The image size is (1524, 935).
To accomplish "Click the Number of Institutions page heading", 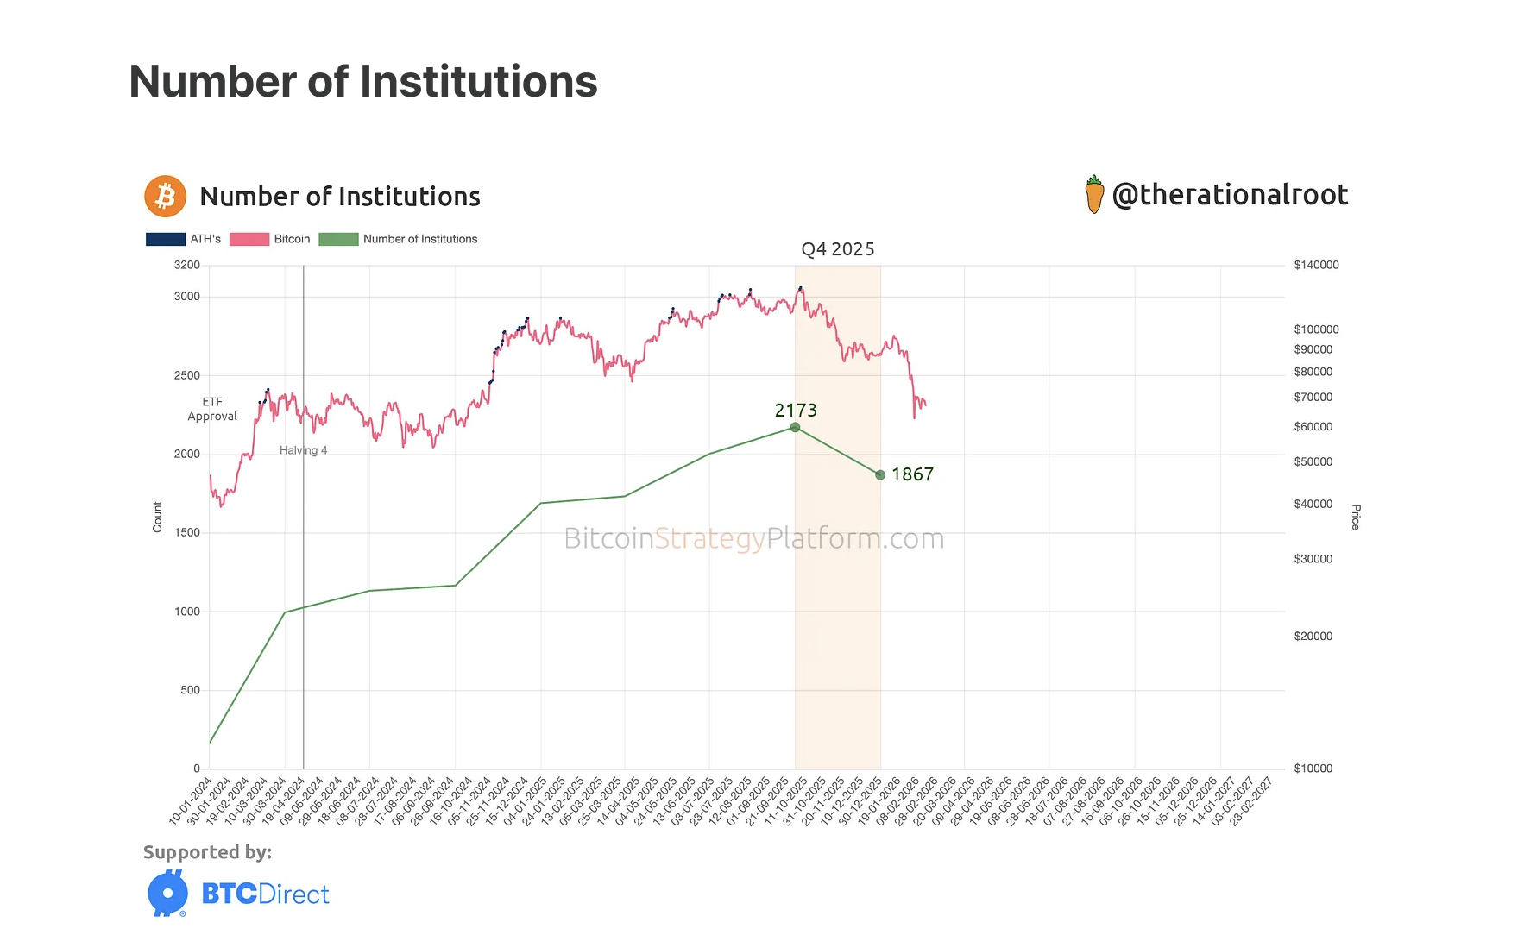I will 362,82.
